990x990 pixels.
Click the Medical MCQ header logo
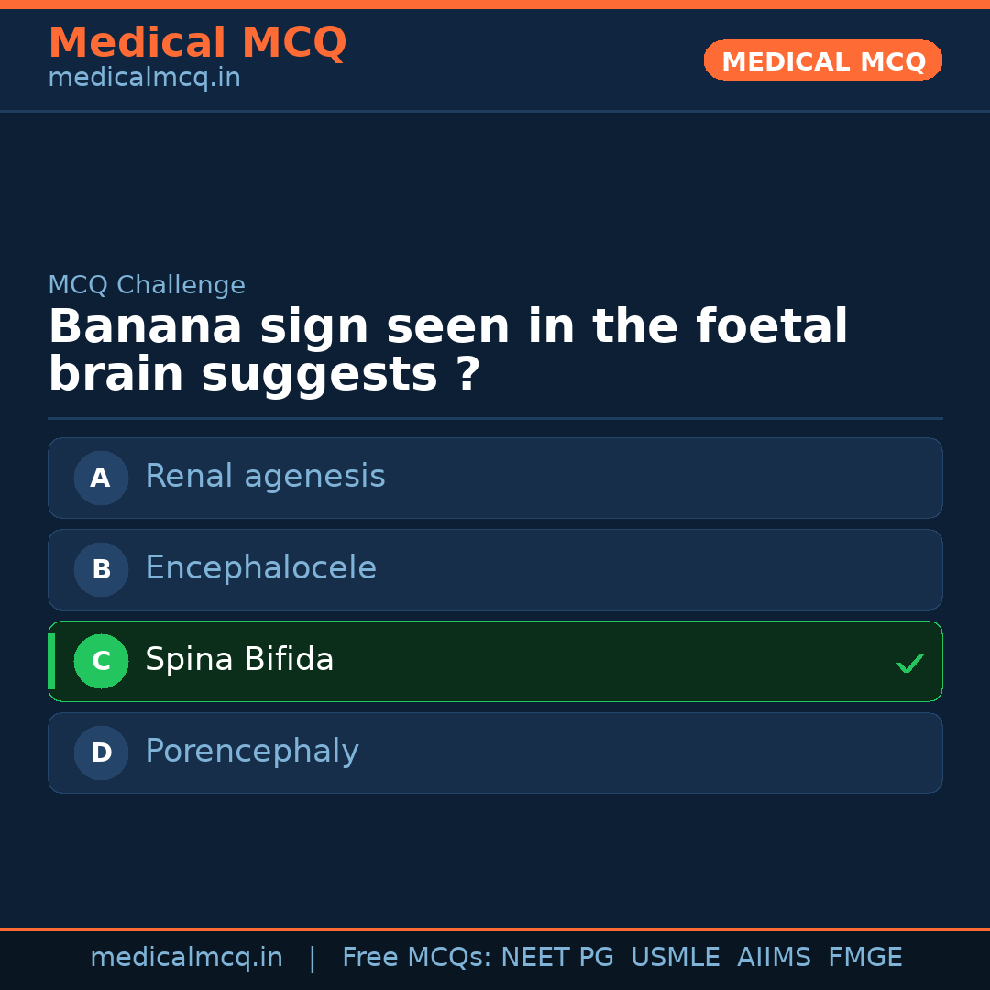(x=197, y=42)
